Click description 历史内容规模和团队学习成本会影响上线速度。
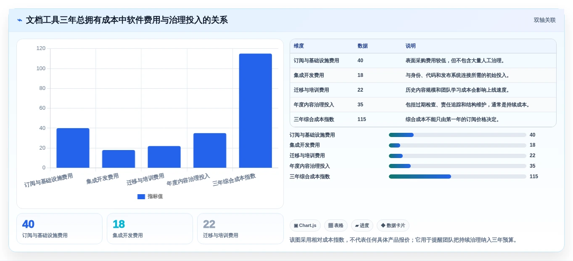 click(x=458, y=90)
